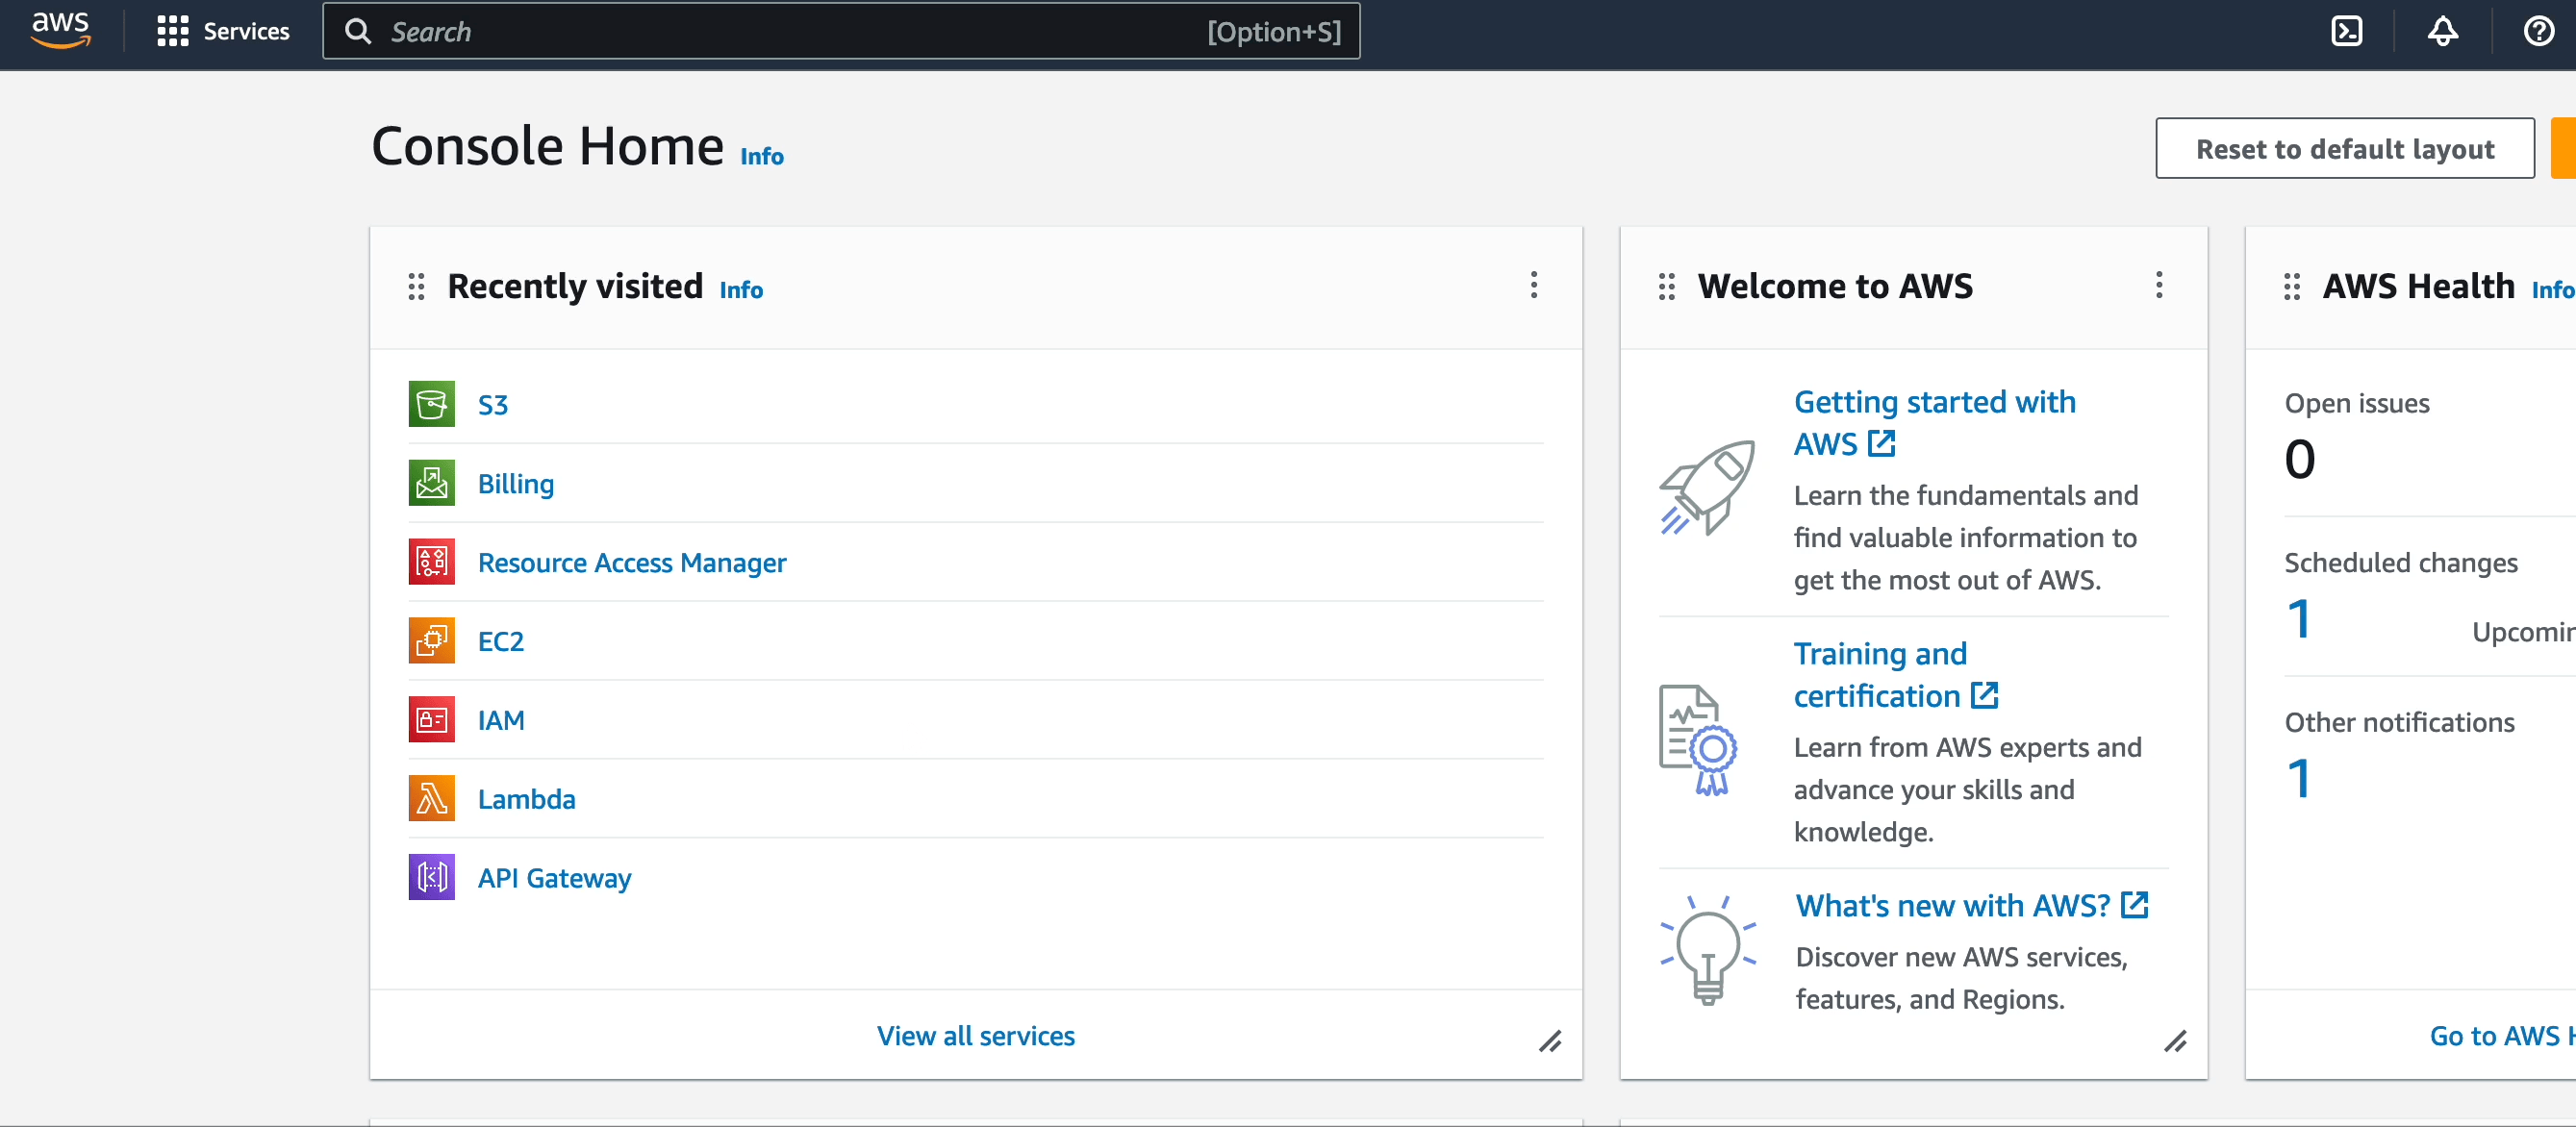Open S3 via its bucket icon
Viewport: 2576px width, 1127px height.
tap(431, 404)
